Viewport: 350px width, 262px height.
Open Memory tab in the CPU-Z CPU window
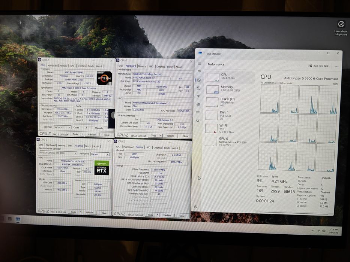click(63, 66)
